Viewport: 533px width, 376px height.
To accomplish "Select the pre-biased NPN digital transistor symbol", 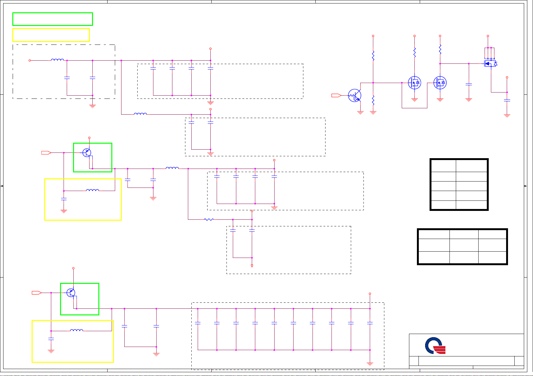I will [355, 95].
